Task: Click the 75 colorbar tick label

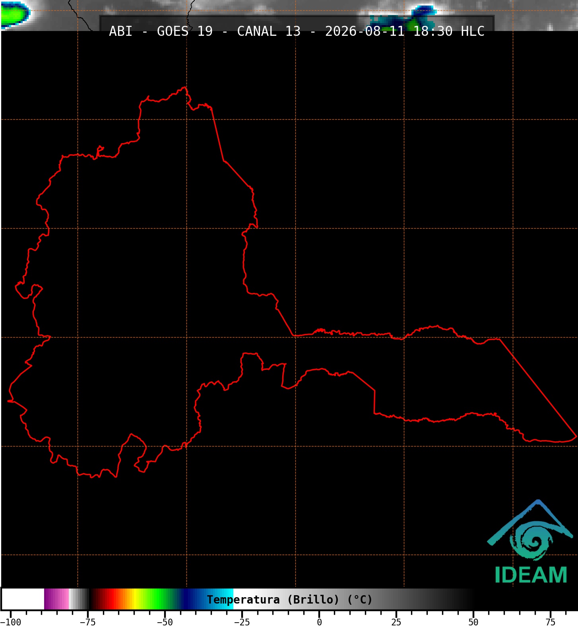Action: pyautogui.click(x=551, y=622)
